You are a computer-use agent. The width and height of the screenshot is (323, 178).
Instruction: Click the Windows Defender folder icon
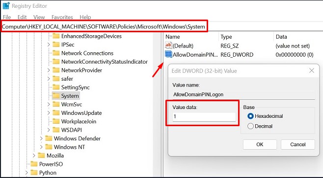[49, 138]
